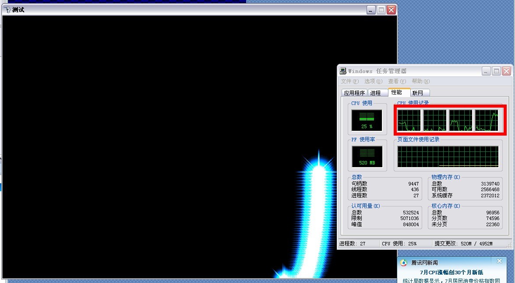Click the status bar entry 提交更改: 520M / 4952M
This screenshot has height=283, width=515.
point(463,244)
